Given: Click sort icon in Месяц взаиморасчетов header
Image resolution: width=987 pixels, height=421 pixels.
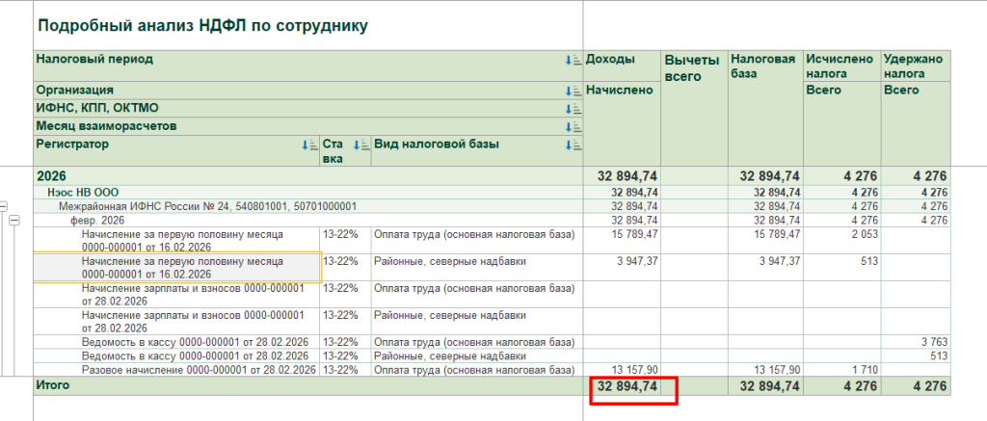Looking at the screenshot, I should (573, 127).
